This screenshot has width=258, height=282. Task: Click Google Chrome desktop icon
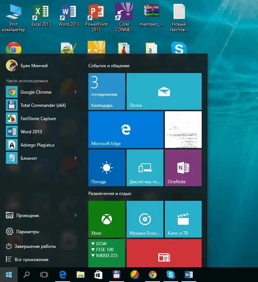click(14, 48)
